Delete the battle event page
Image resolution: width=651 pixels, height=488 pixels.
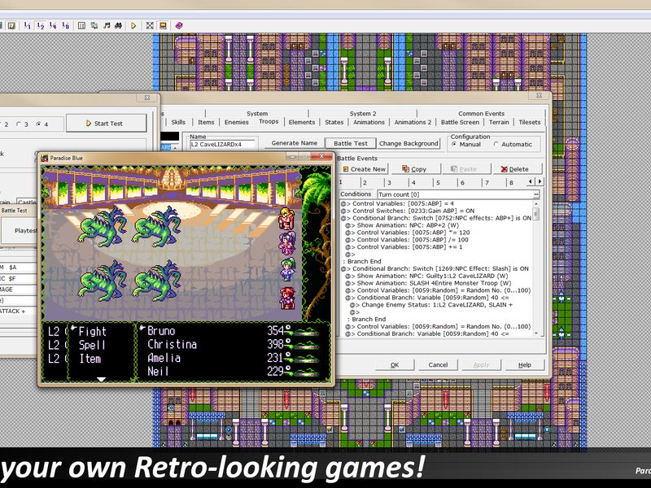516,169
